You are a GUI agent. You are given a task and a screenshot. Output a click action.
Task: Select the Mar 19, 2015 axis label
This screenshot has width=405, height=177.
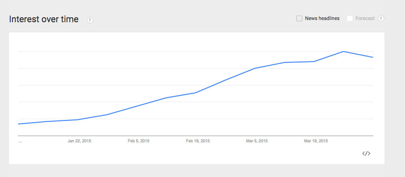tap(316, 141)
